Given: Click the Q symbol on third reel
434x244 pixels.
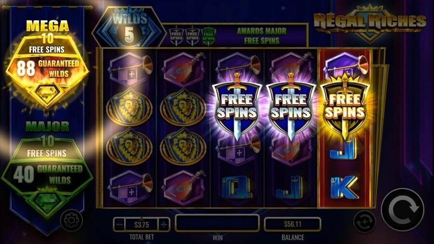Looking at the screenshot, I should click(237, 187).
